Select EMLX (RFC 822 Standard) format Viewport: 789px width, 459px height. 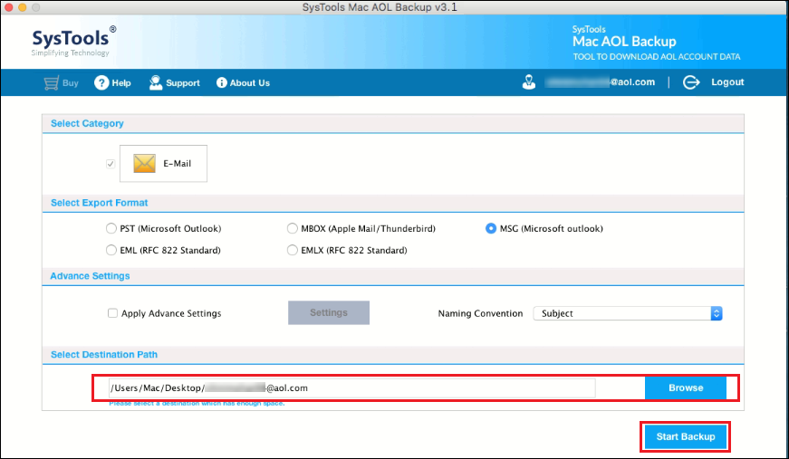click(292, 250)
